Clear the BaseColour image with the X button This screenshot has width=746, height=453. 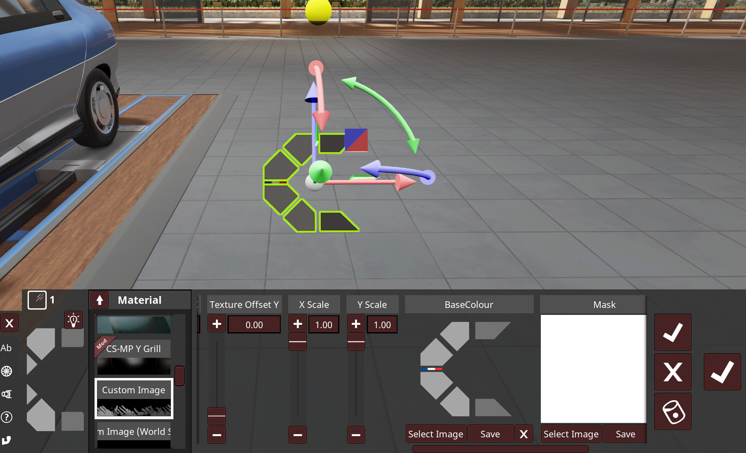(523, 434)
